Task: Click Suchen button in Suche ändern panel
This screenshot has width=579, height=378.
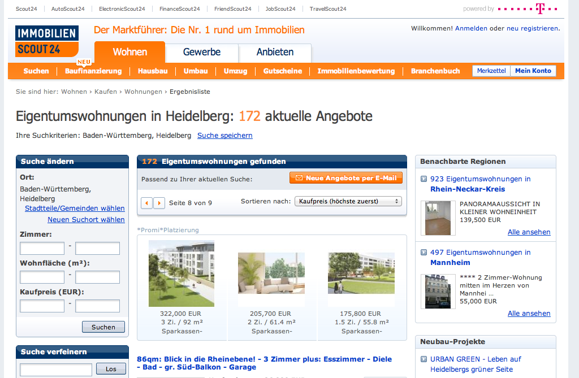Action: pyautogui.click(x=103, y=327)
